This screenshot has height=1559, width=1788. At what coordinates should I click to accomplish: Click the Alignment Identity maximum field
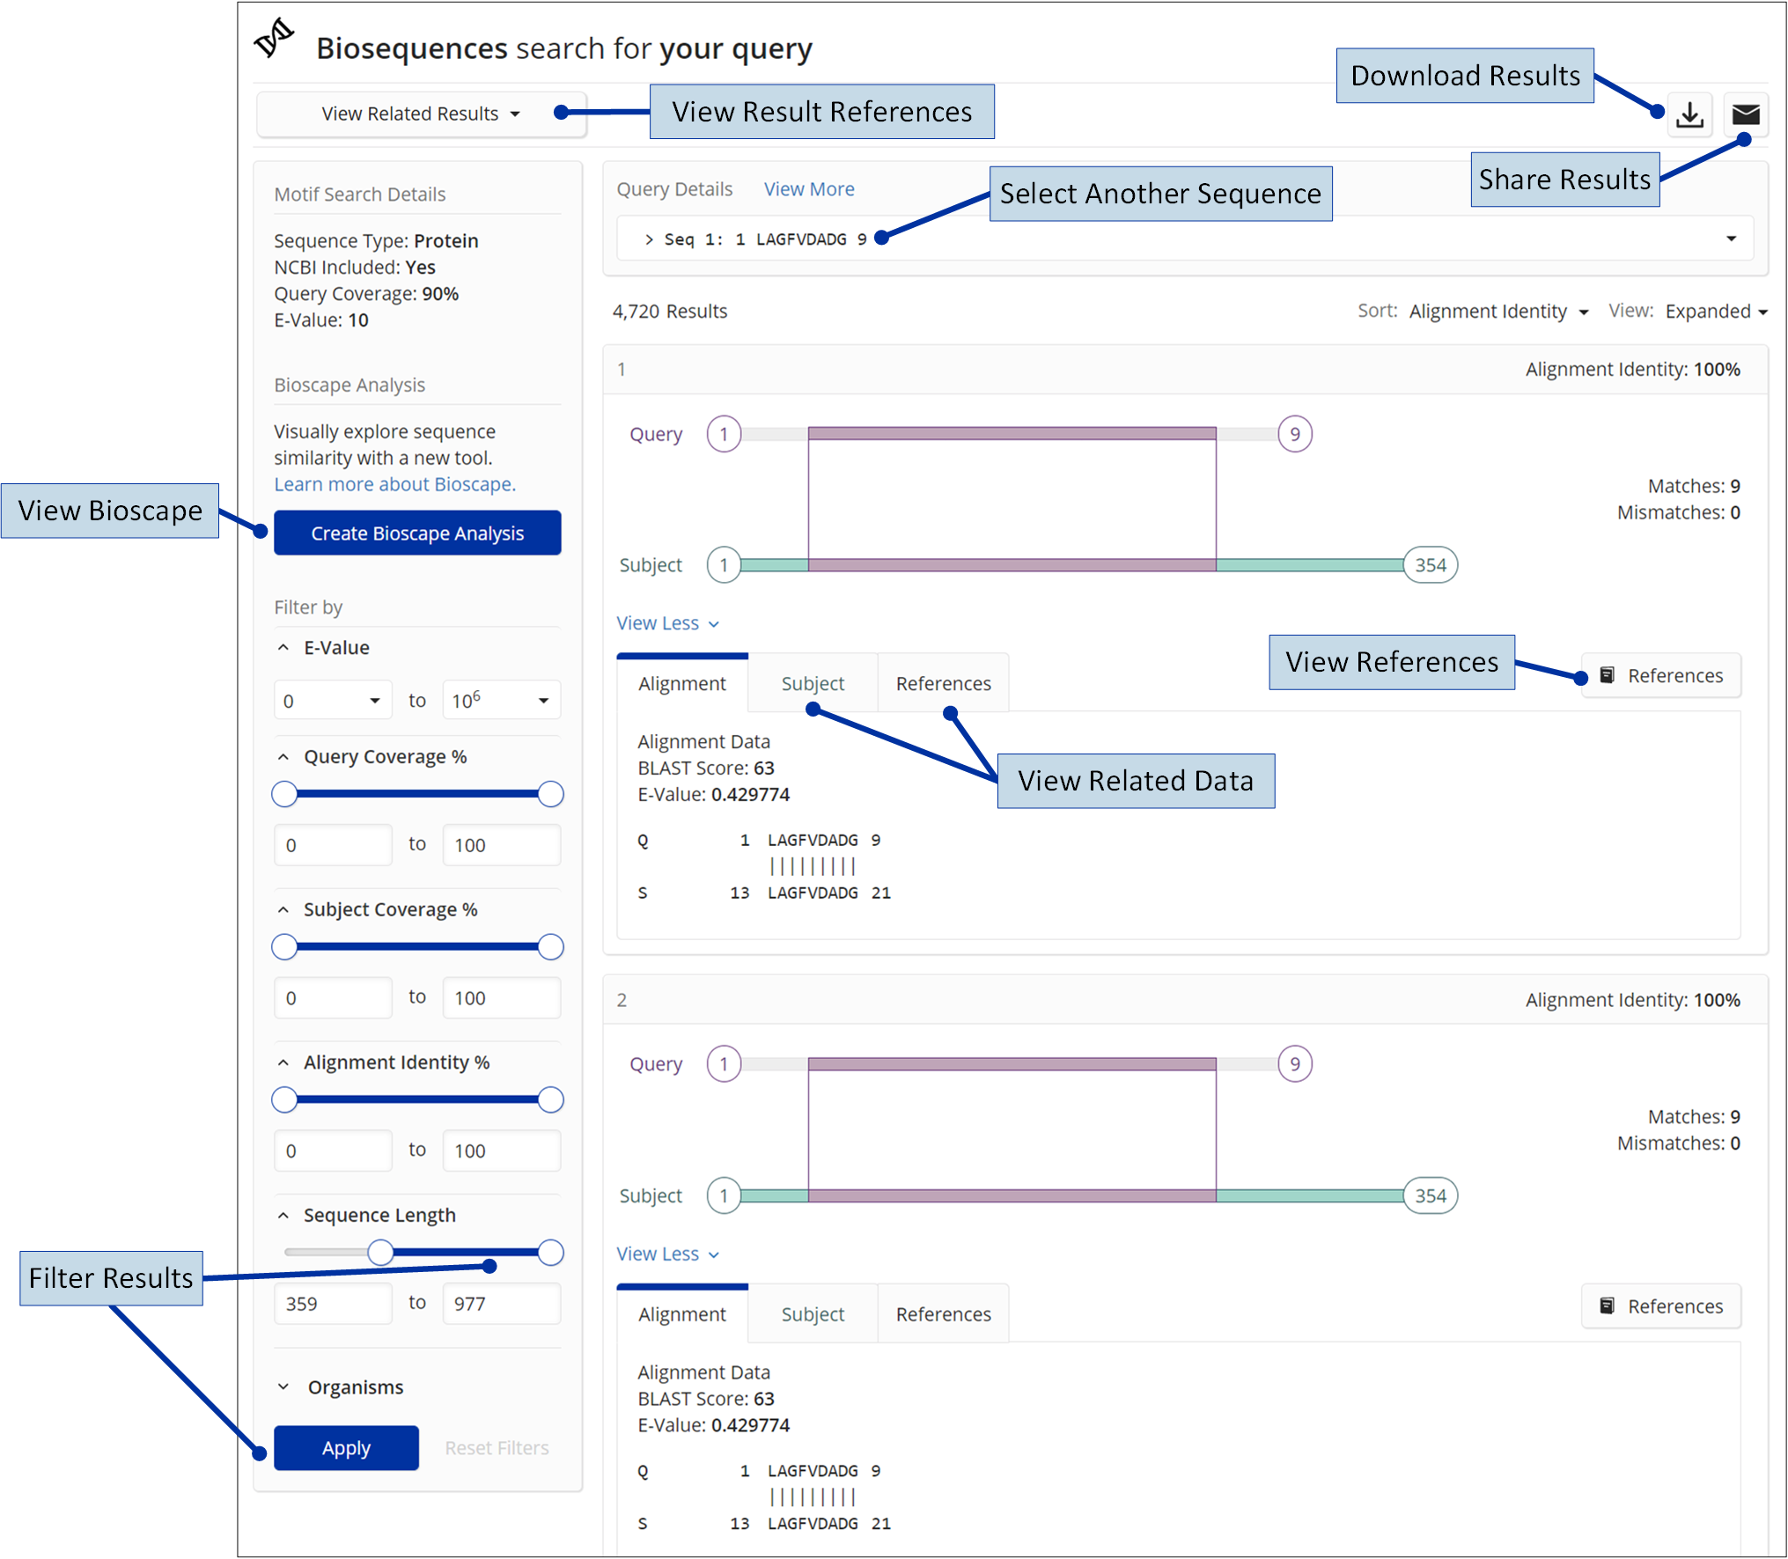[x=501, y=1151]
